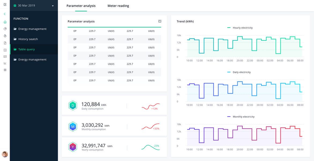314x161 pixels.
Task: Open the list table icon in the rail
Action: click(x=5, y=50)
